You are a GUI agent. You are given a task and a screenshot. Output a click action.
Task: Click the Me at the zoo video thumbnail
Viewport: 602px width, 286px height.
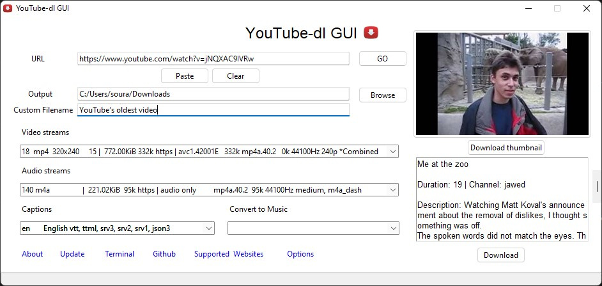[x=502, y=83]
